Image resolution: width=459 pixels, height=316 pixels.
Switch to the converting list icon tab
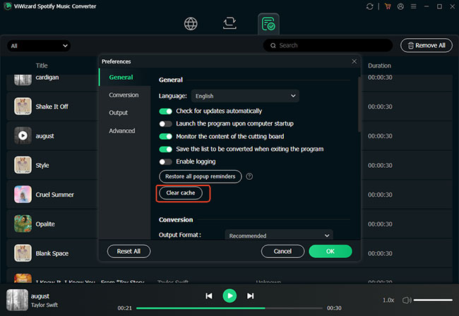229,23
